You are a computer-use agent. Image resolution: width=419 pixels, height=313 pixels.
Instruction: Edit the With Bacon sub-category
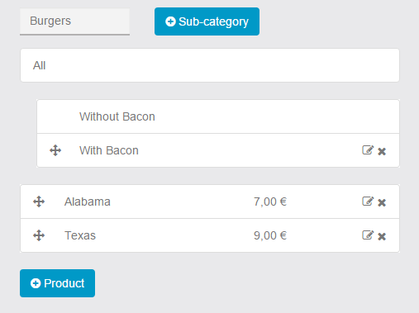(368, 150)
